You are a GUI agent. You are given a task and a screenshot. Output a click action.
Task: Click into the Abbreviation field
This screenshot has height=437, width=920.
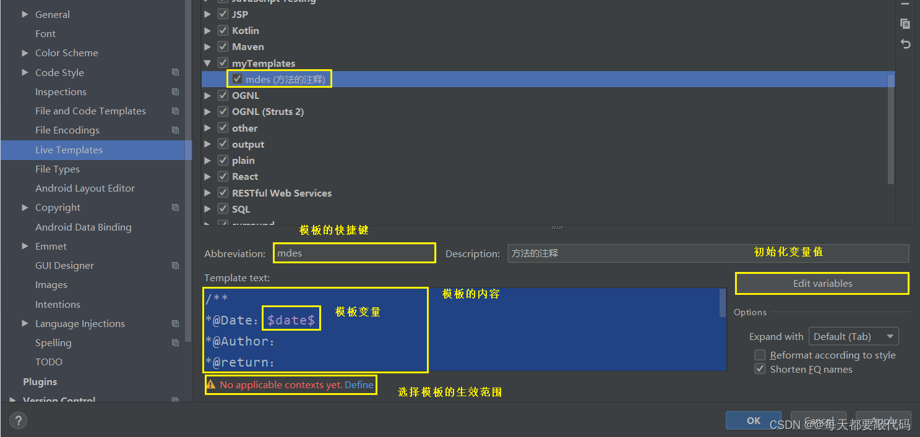click(355, 253)
